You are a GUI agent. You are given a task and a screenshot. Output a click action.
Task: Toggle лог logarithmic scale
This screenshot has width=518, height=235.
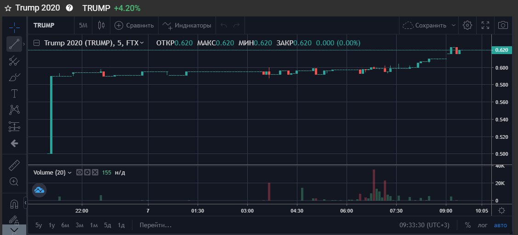click(482, 225)
